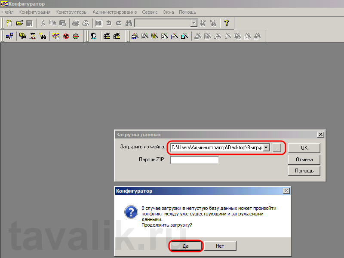Viewport: 344px width, 258px height.
Task: Open the Окна menu
Action: (x=168, y=12)
